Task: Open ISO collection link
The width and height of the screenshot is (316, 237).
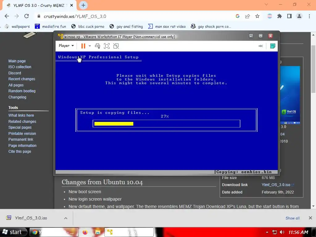Action: pyautogui.click(x=20, y=67)
